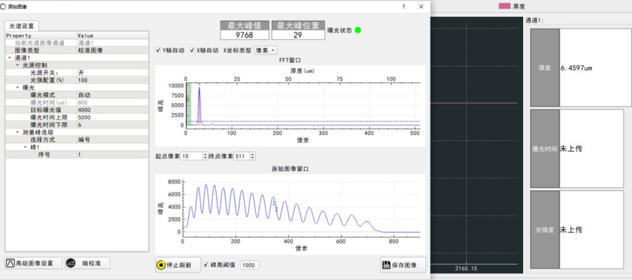This screenshot has height=280, width=632.
Task: Collapse the 测量峰选取 section
Action: (x=17, y=132)
